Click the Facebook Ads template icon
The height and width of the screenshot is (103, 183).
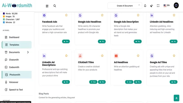tap(44, 15)
